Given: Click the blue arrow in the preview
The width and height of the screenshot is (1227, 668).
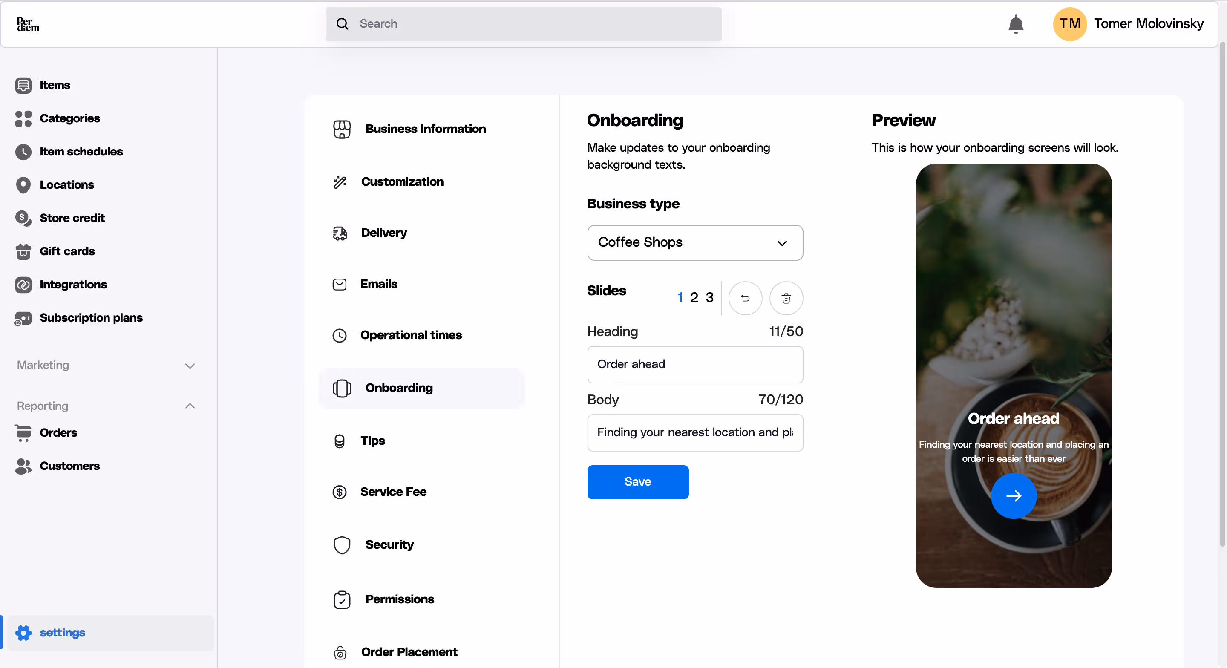Looking at the screenshot, I should 1013,495.
